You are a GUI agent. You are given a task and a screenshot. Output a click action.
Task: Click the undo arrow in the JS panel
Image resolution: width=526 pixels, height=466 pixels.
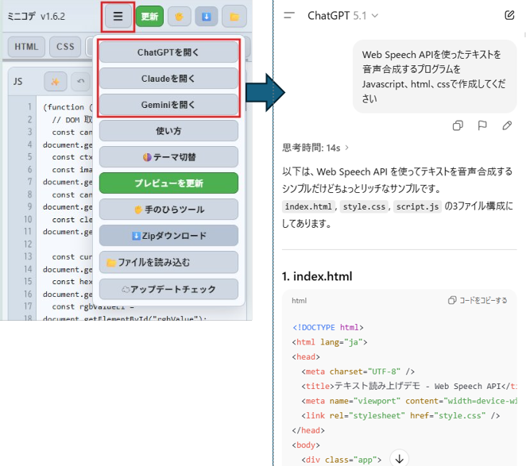79,81
